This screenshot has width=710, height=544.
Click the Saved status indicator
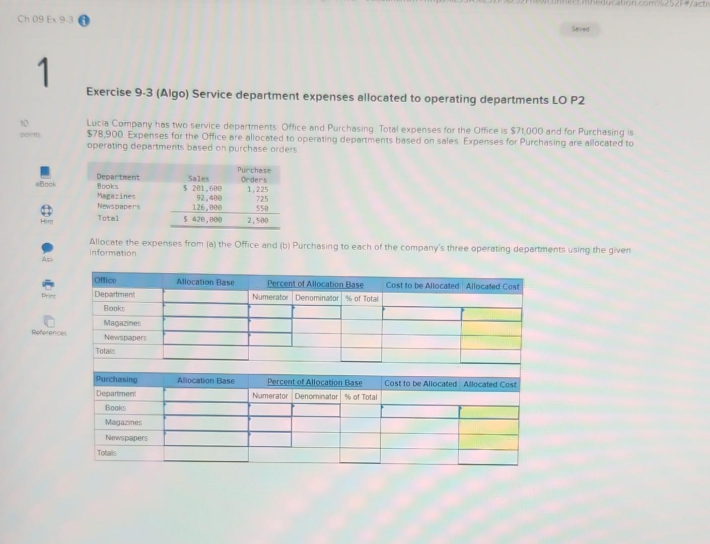580,29
